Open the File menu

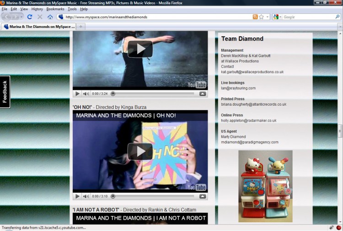click(x=5, y=9)
